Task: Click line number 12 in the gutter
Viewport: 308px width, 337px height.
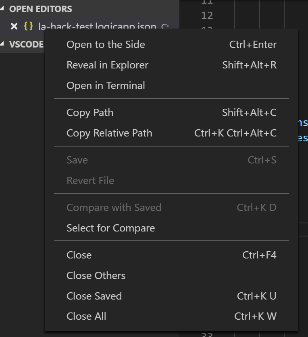Action: pos(207,15)
